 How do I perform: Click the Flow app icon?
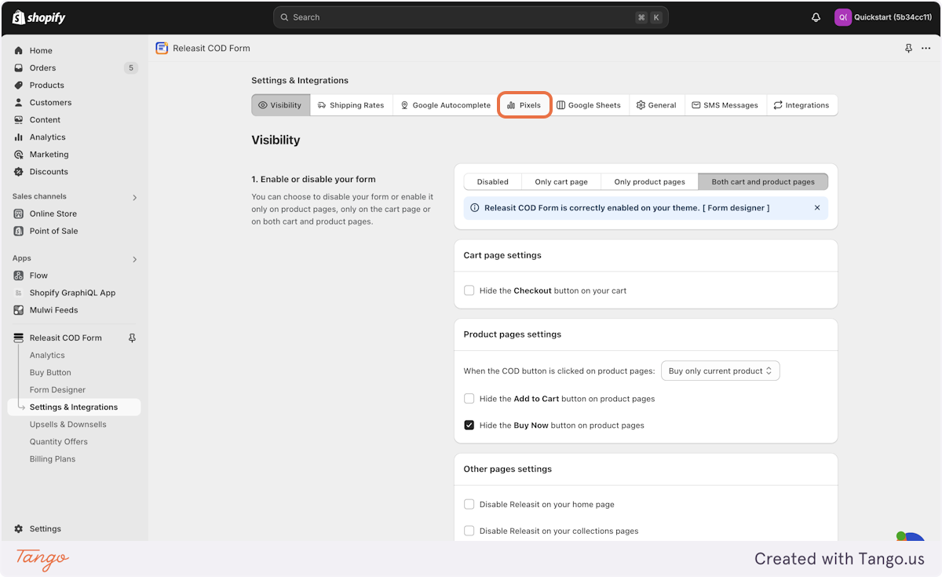19,276
